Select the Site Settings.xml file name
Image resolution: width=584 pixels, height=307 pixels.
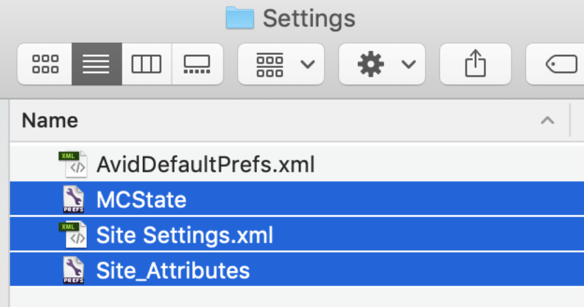pos(185,235)
